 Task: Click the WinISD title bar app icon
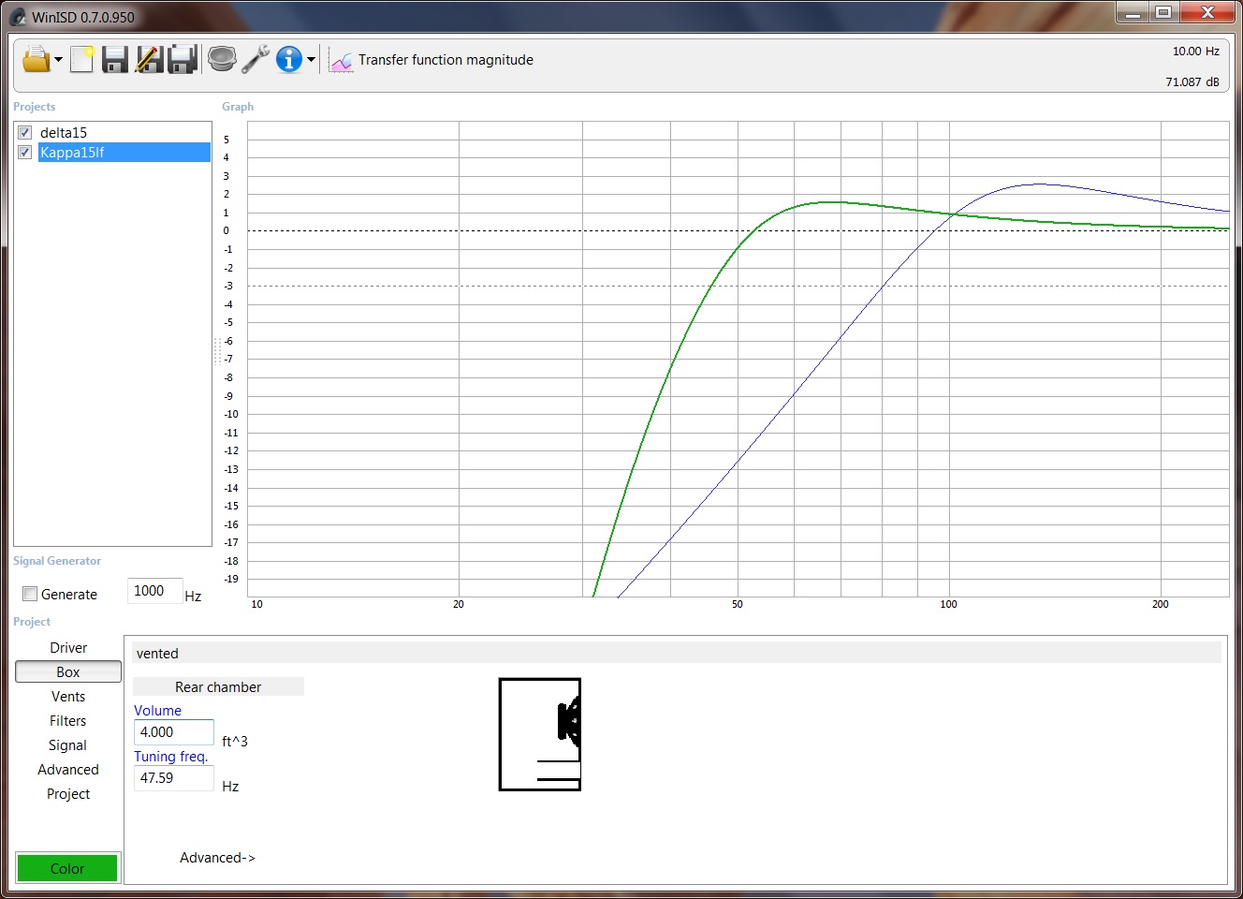18,17
